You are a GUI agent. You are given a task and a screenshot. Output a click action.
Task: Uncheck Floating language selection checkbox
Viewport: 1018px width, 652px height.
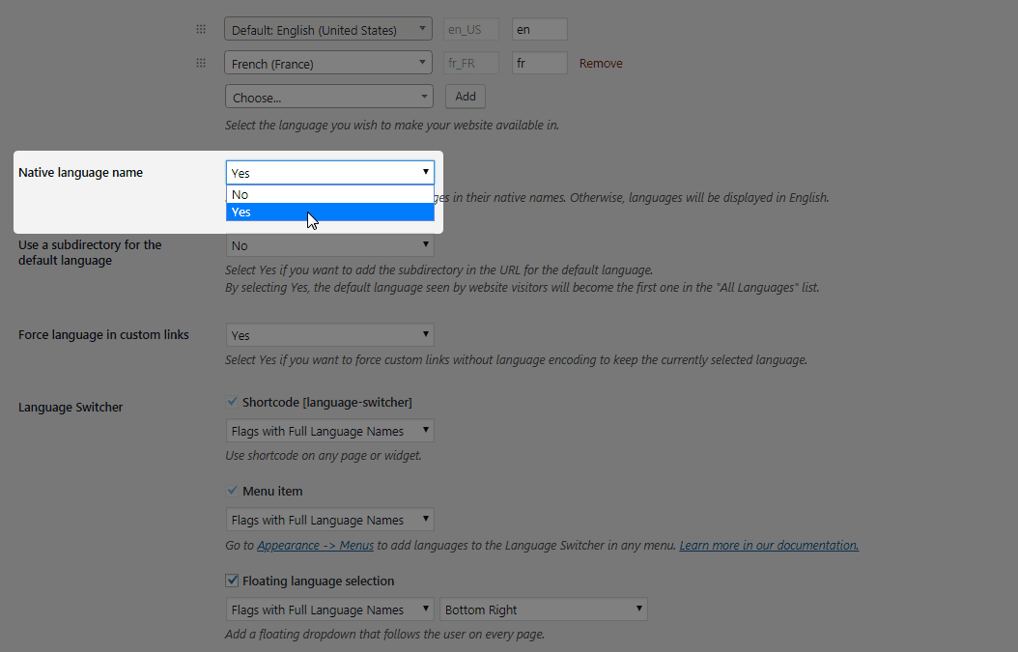[232, 581]
